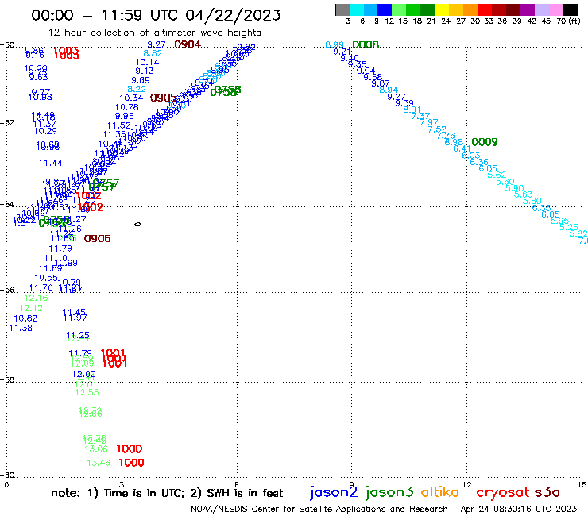This screenshot has height=516, width=588.
Task: Click the '0906' s3a time marker
Action: click(x=98, y=239)
